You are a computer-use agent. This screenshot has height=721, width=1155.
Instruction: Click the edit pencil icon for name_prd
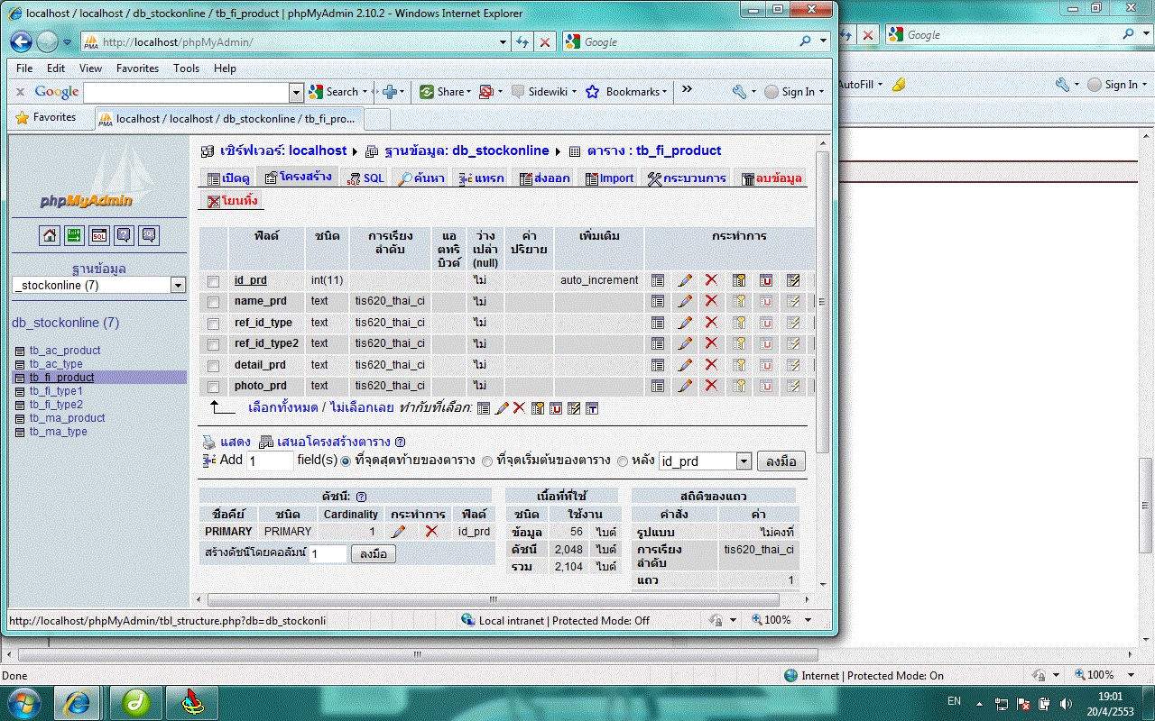[685, 301]
